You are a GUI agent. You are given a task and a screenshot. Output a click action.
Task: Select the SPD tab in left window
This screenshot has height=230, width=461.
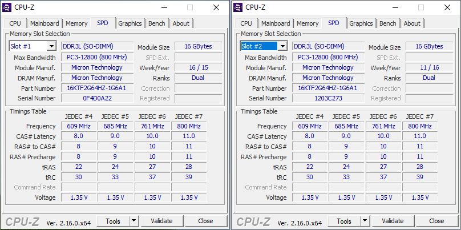pos(103,23)
